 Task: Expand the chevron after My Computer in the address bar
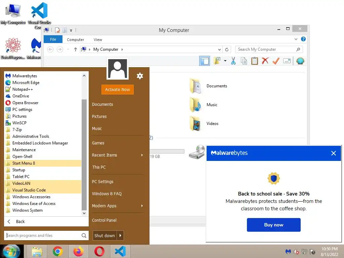(122, 50)
